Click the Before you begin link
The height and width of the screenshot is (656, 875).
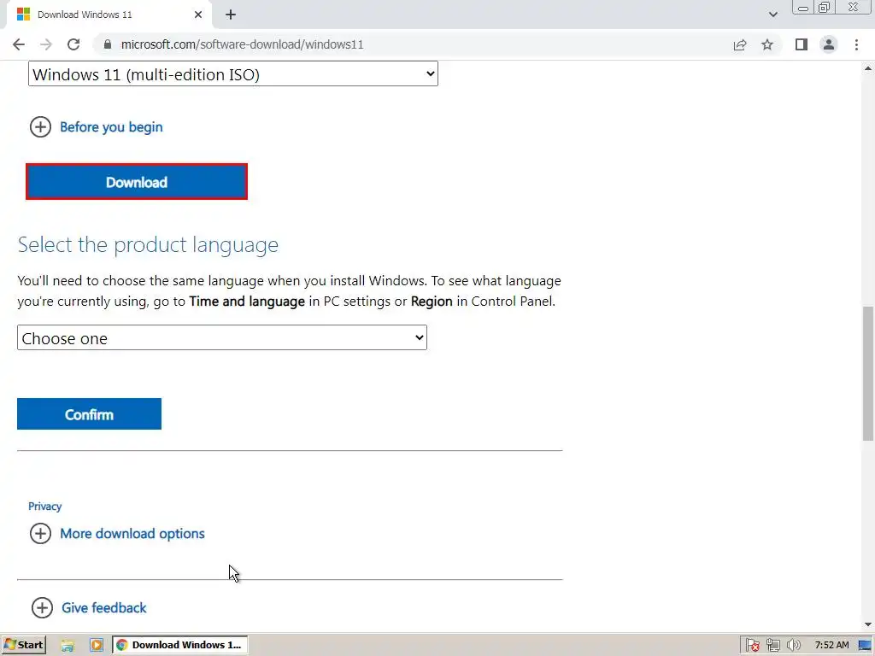tap(111, 127)
